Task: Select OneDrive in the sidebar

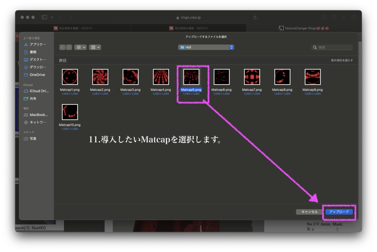Action: (36, 75)
